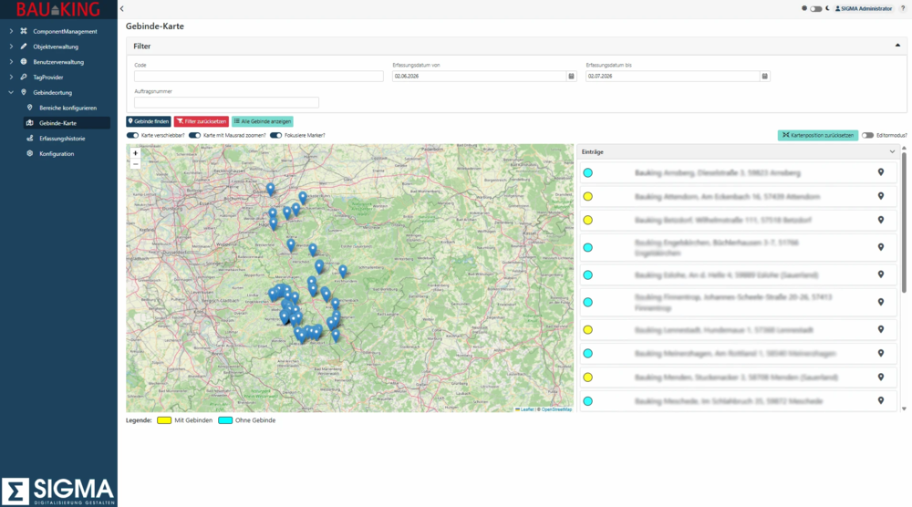Toggle 'Fokusiere Marker?' switch

pos(275,136)
